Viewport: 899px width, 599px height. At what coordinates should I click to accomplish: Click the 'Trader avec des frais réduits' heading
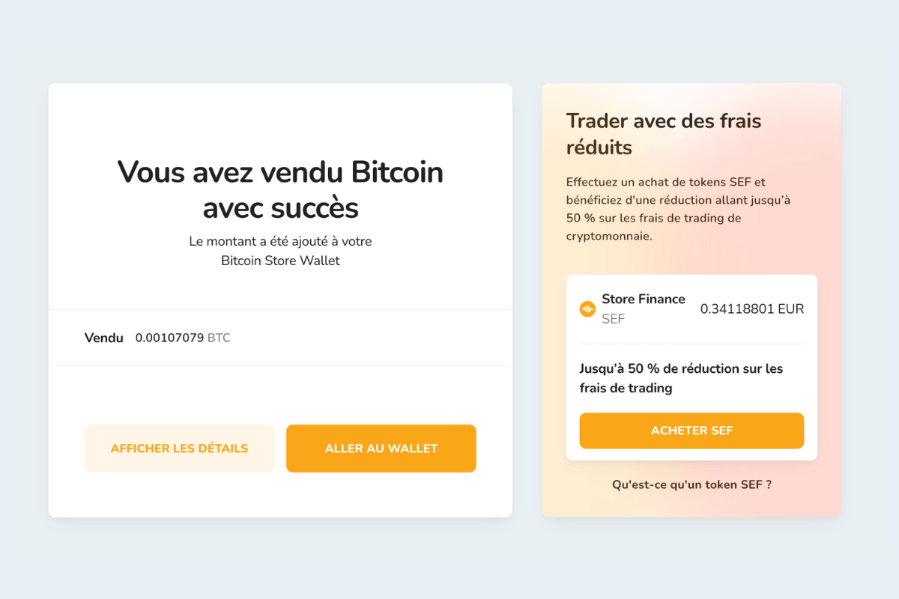pyautogui.click(x=664, y=133)
